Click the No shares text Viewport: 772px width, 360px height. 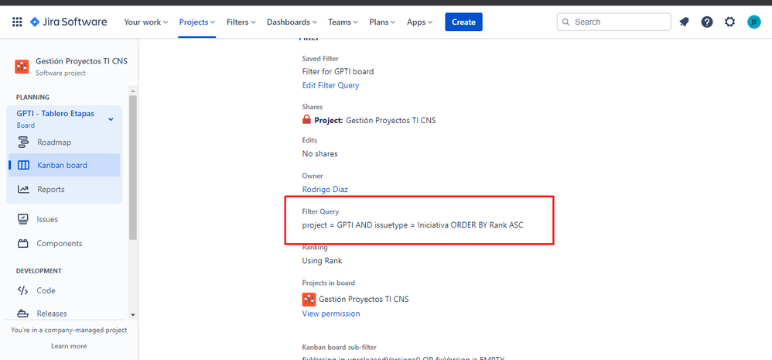click(x=319, y=153)
